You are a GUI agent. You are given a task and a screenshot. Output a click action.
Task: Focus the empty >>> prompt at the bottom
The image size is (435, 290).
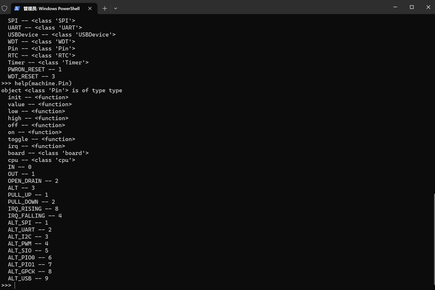[x=8, y=285]
